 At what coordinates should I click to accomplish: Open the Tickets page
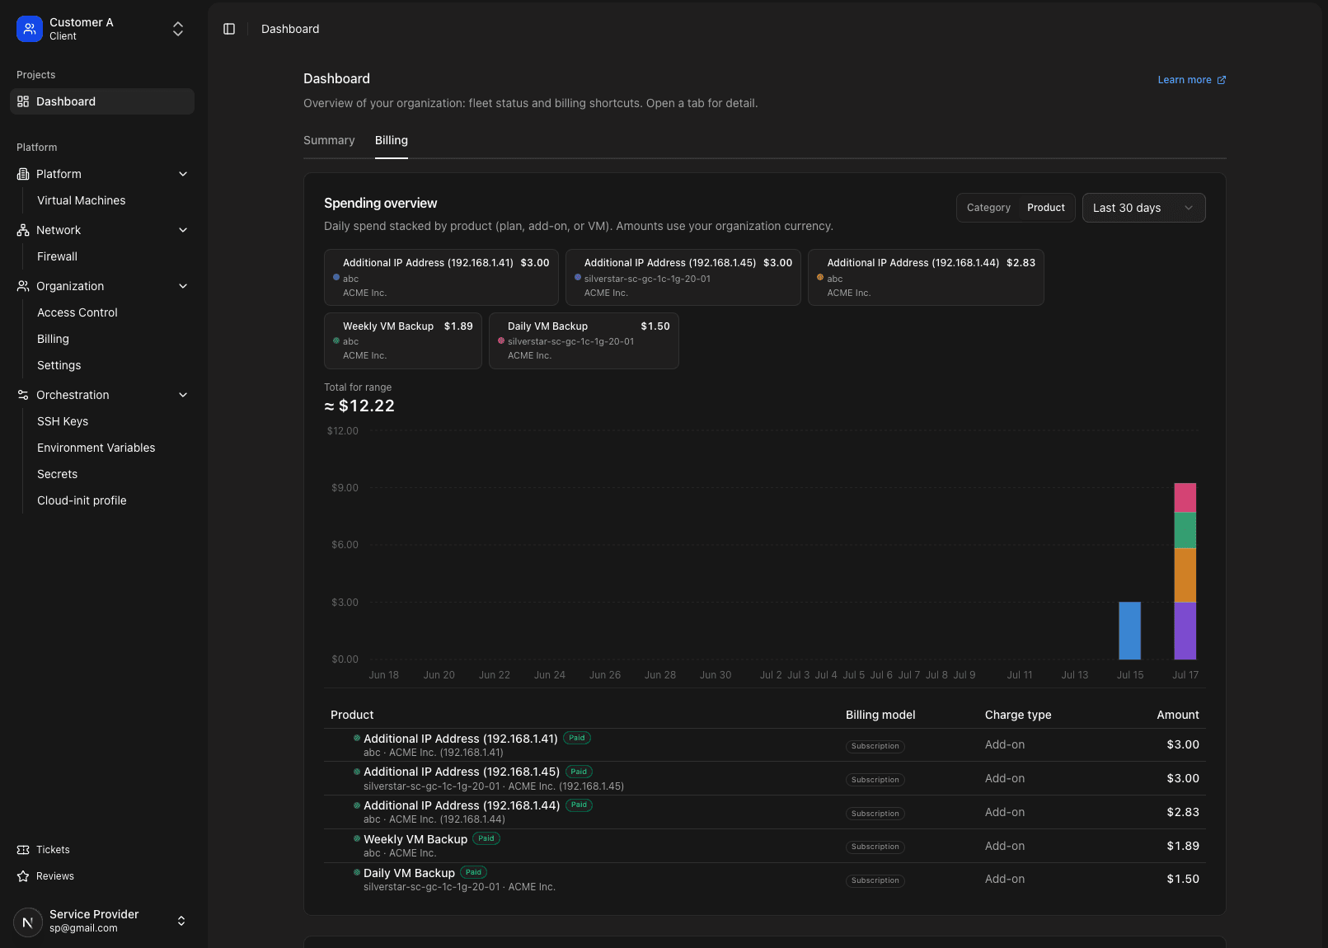point(53,850)
